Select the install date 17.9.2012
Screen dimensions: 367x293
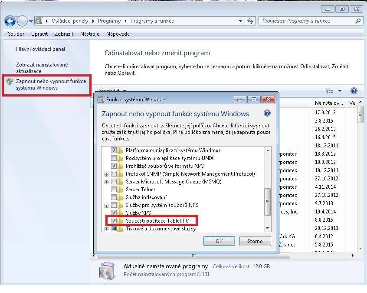pyautogui.click(x=325, y=112)
